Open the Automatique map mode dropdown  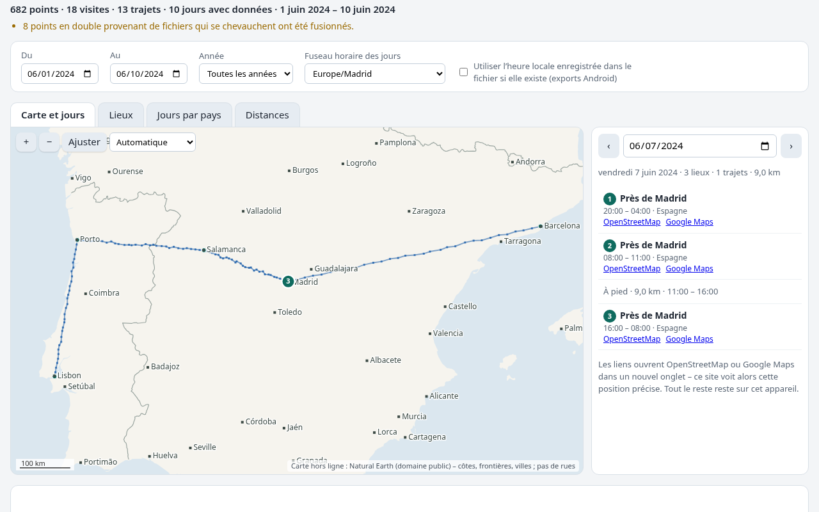click(152, 142)
